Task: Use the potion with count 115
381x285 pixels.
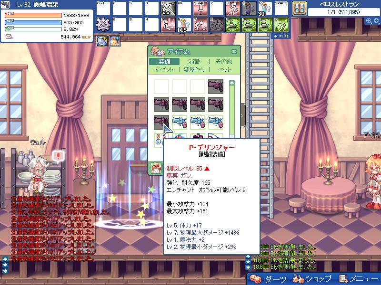Action: 184,25
